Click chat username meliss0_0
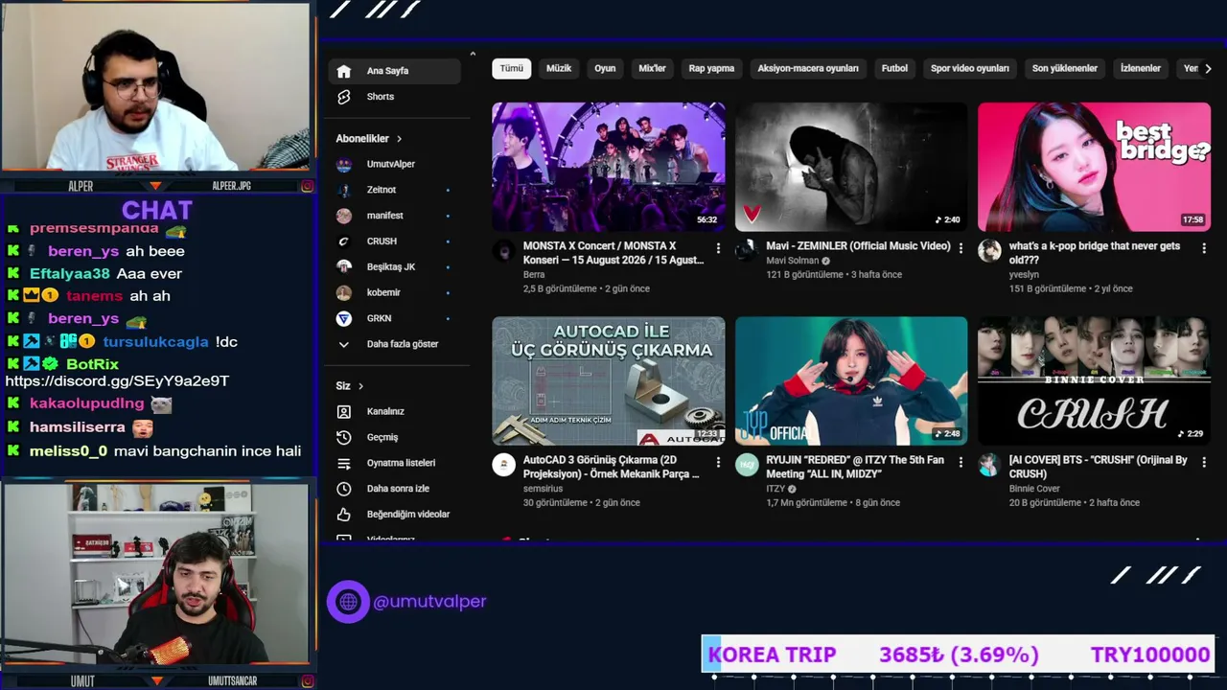Image resolution: width=1227 pixels, height=690 pixels. [x=68, y=451]
